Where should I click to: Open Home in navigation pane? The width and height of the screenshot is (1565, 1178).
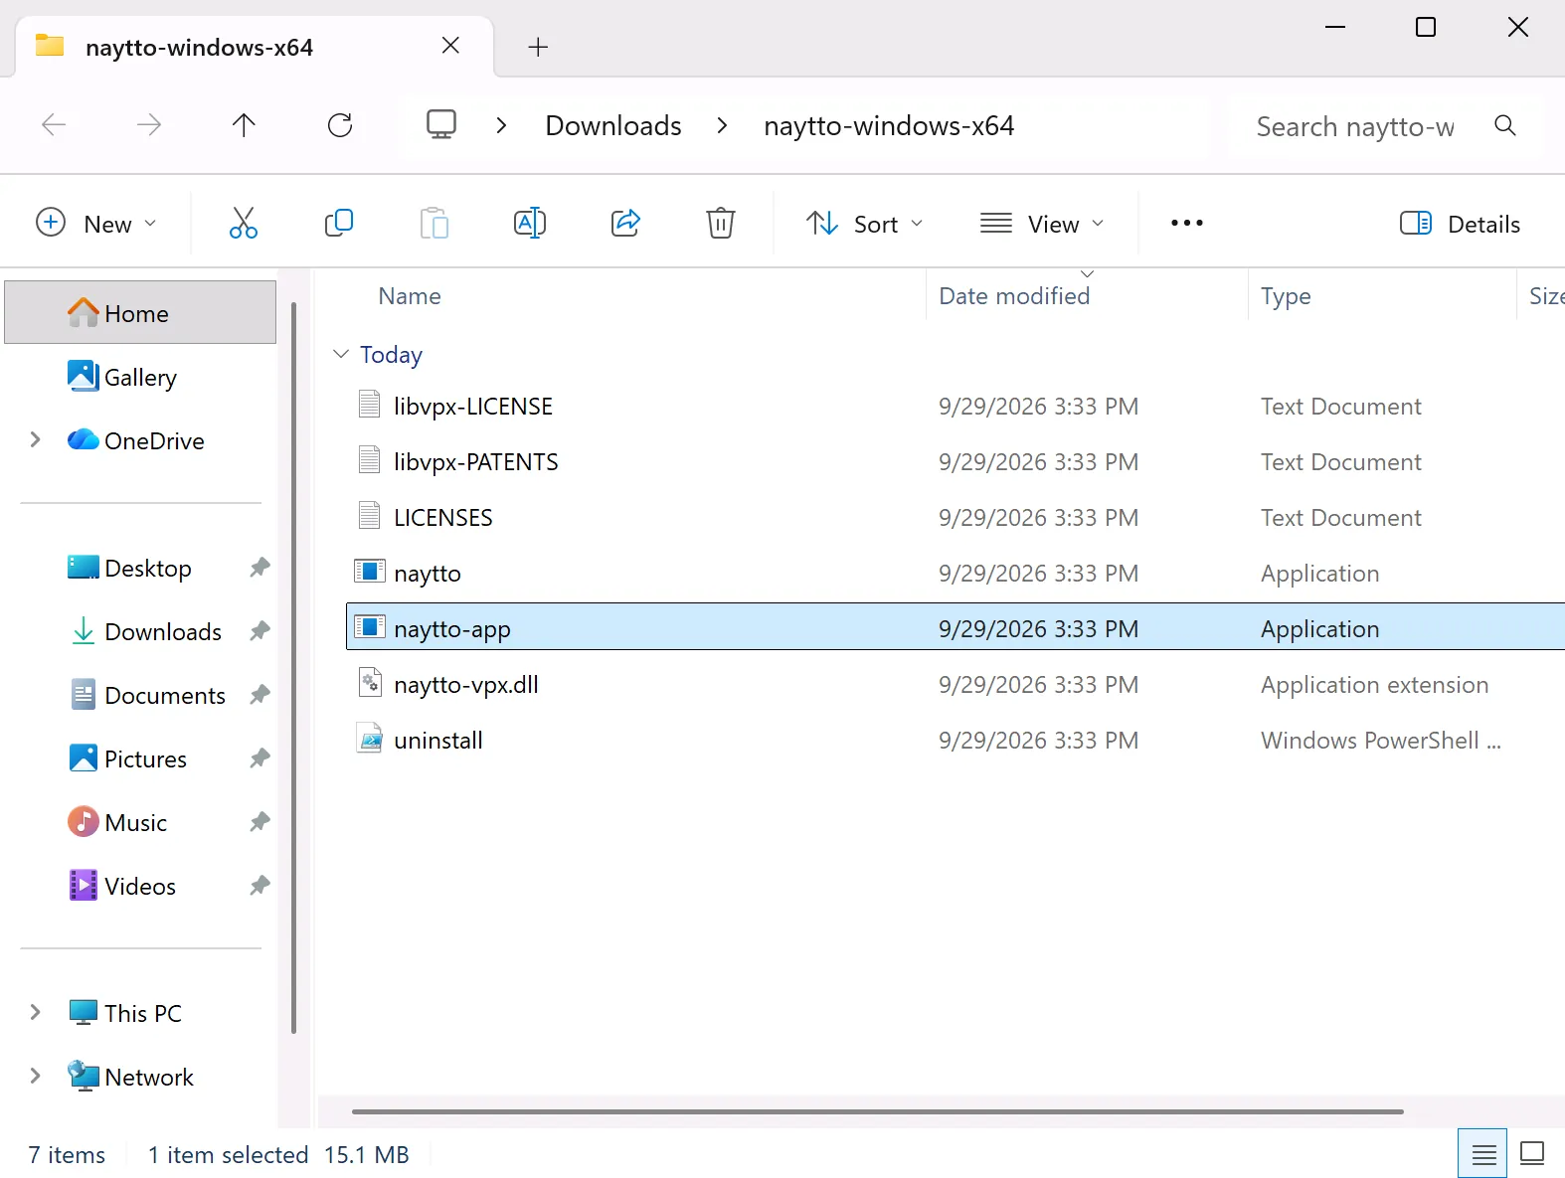click(x=140, y=313)
